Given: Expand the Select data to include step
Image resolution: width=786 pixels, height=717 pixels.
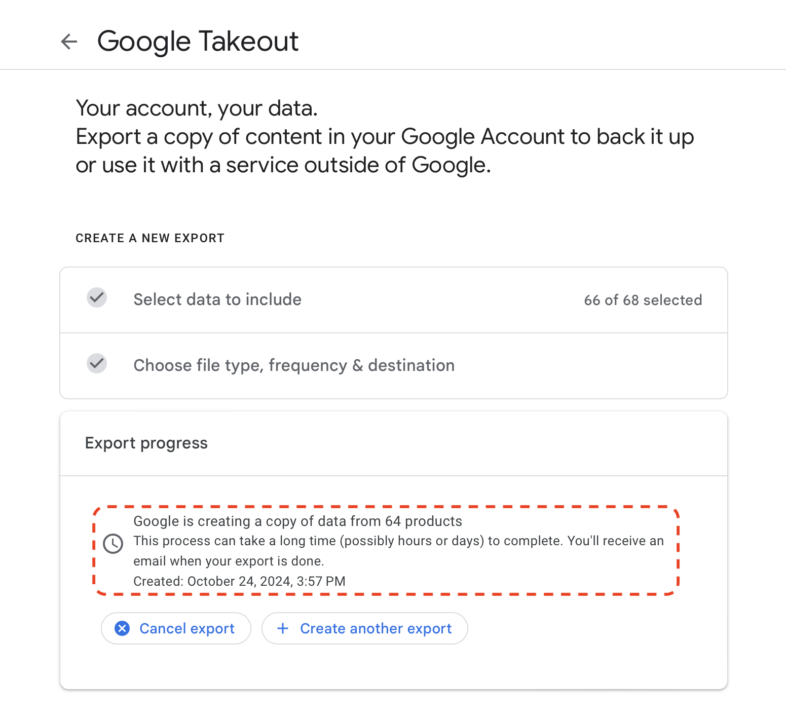Looking at the screenshot, I should (217, 299).
